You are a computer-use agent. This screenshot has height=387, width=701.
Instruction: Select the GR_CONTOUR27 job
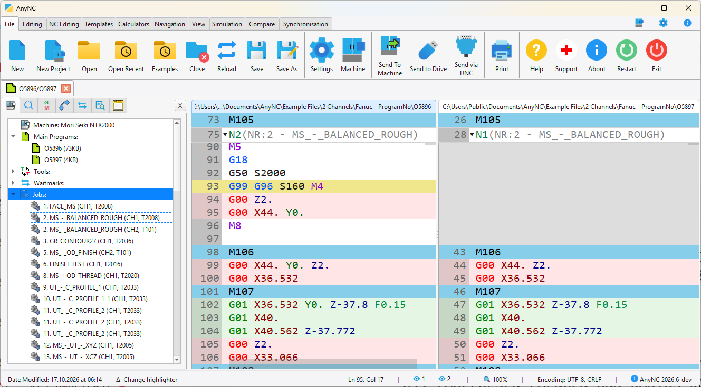point(88,241)
